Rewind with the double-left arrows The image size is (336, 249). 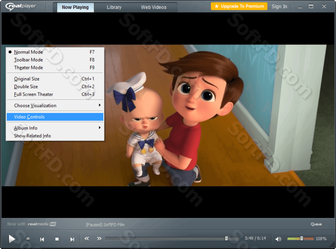click(86, 238)
